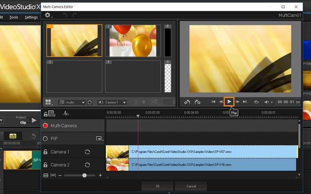
Task: Open the Camera 1 main audio dropdown
Action: tap(112, 102)
